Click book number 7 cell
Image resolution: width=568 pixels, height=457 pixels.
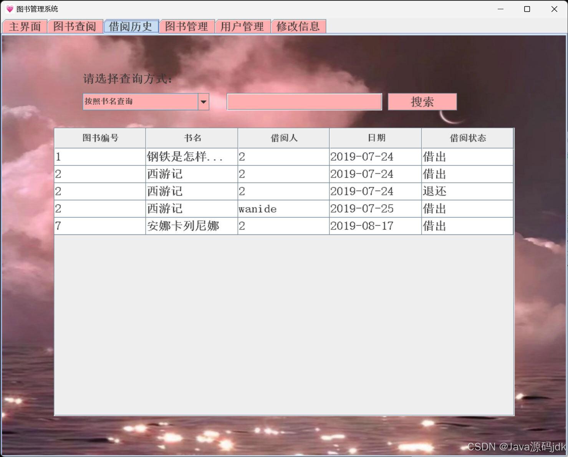click(x=100, y=226)
